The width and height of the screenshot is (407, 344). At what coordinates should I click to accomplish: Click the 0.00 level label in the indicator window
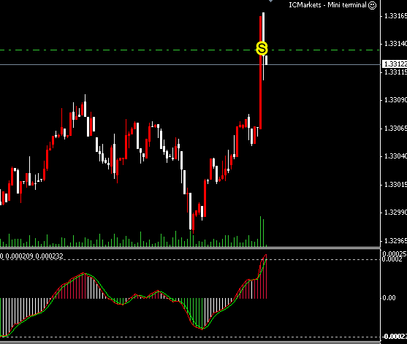[389, 298]
